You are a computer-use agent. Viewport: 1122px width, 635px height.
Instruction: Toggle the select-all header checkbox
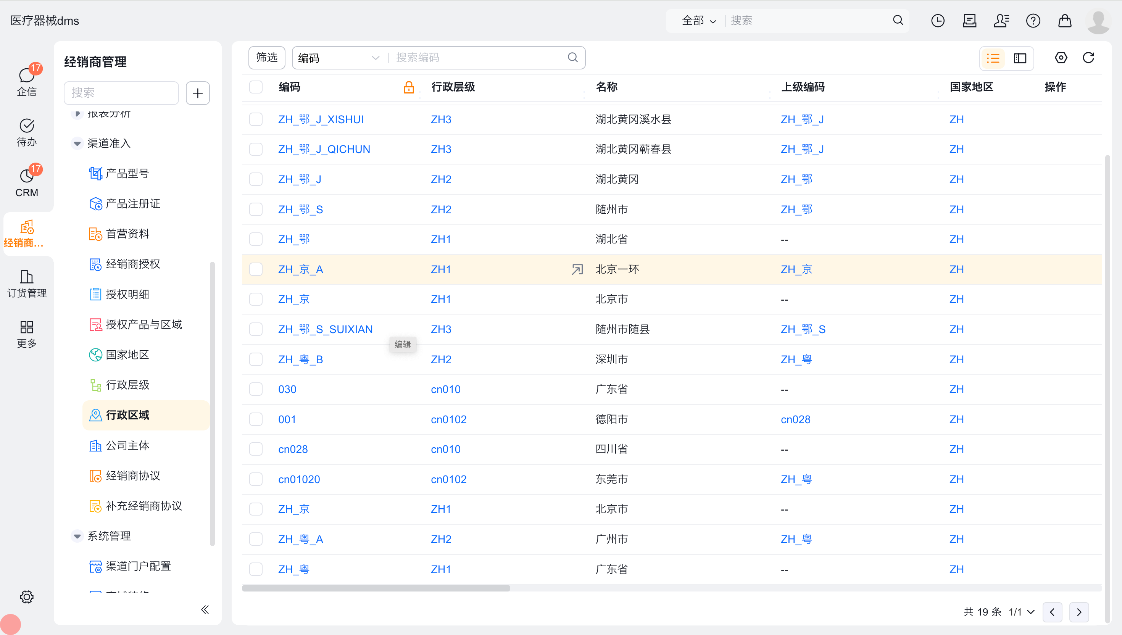coord(256,87)
